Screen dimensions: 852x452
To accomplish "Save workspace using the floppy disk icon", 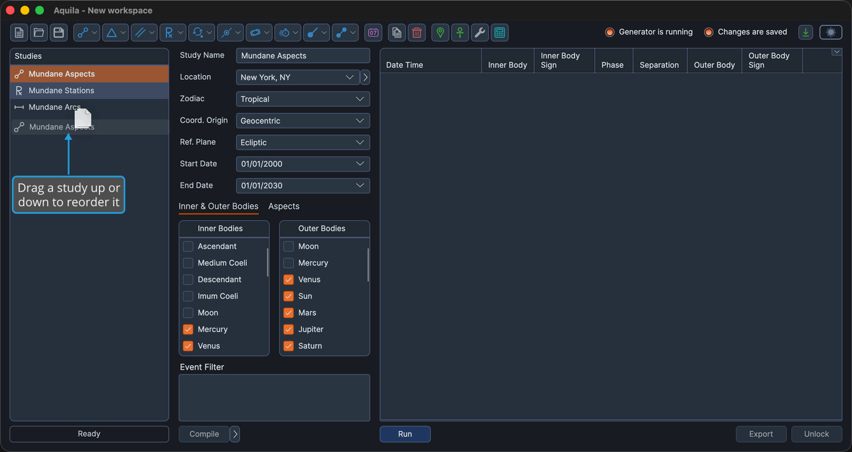I will pyautogui.click(x=59, y=33).
